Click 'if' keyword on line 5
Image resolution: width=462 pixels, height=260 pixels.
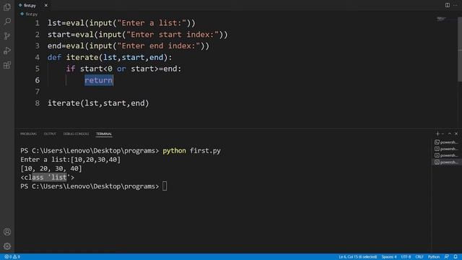click(71, 69)
